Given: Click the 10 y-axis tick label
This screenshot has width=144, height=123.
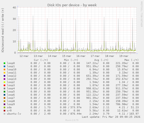Looking at the screenshot, I should click(14, 42).
